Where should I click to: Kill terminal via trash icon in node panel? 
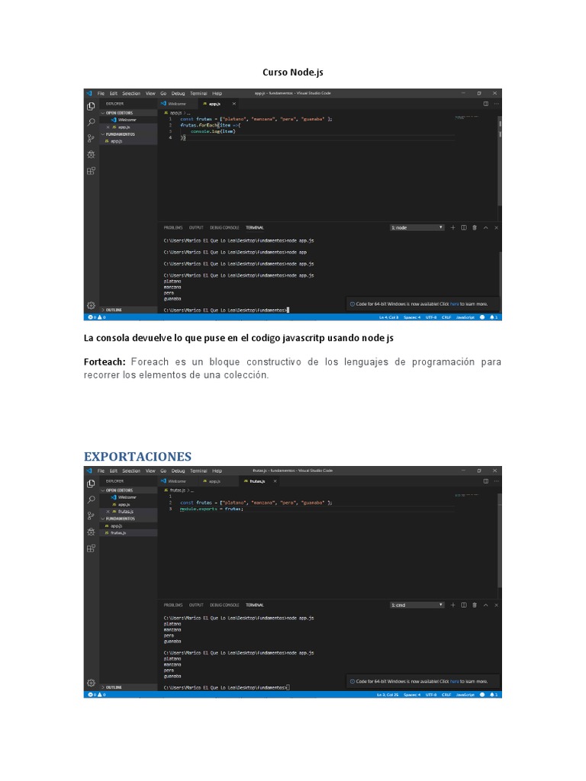point(475,227)
